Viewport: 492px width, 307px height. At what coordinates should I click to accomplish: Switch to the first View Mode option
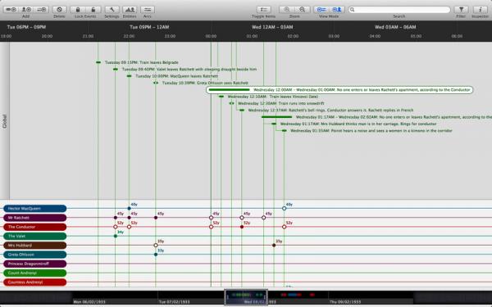click(x=321, y=10)
